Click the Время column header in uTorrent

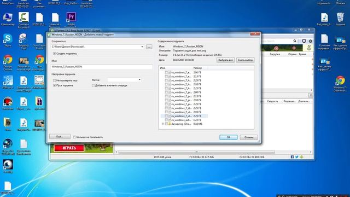point(302,54)
